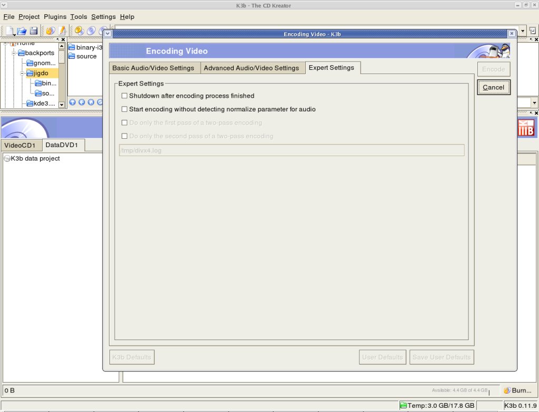Enable Shutdown after encoding process finished
The width and height of the screenshot is (539, 412).
click(x=125, y=96)
